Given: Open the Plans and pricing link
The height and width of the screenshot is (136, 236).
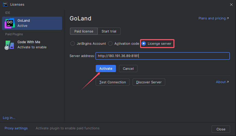Looking at the screenshot, I should (x=213, y=18).
